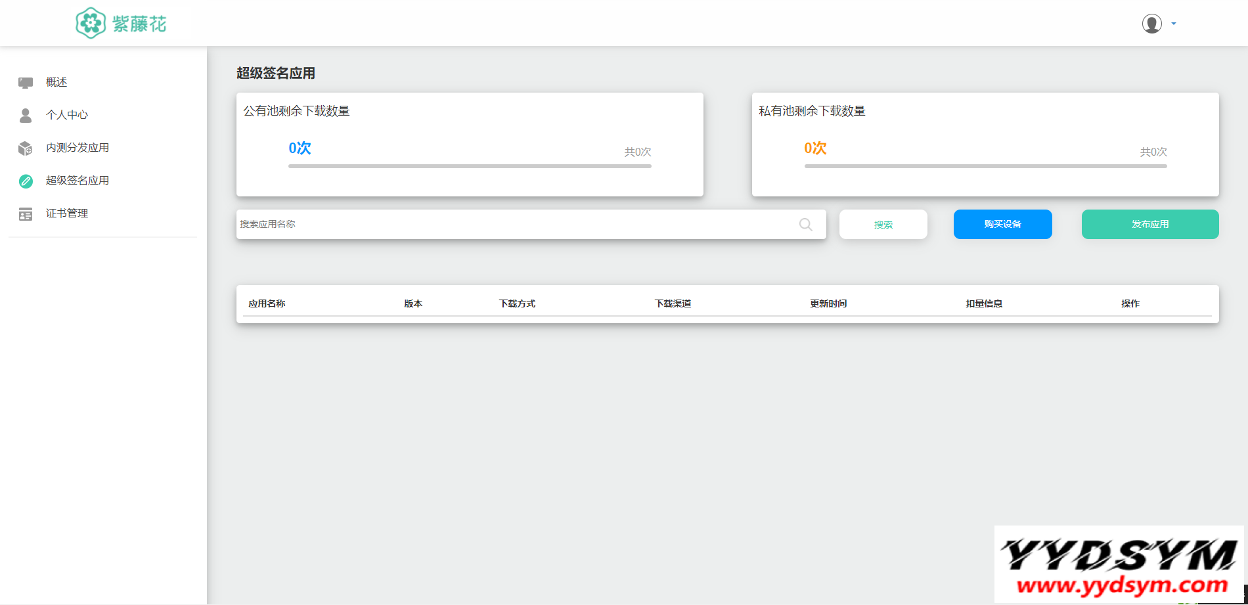This screenshot has height=605, width=1248.
Task: Select 证书管理 in the sidebar
Action: point(67,213)
